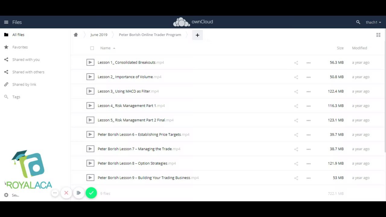Share Lesson 4 Risk Management Part 1

pos(296,106)
